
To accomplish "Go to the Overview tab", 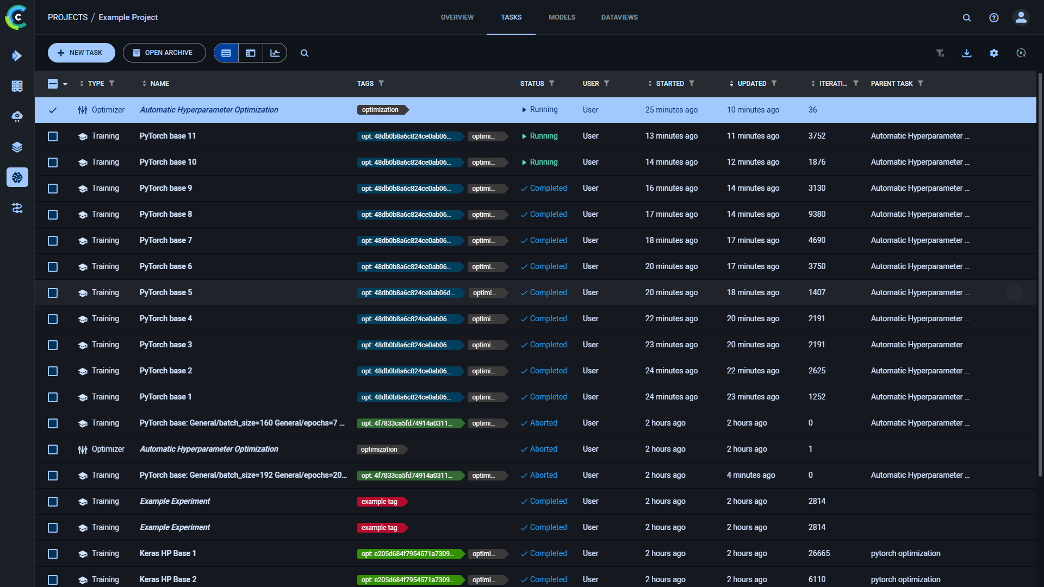I will (457, 17).
